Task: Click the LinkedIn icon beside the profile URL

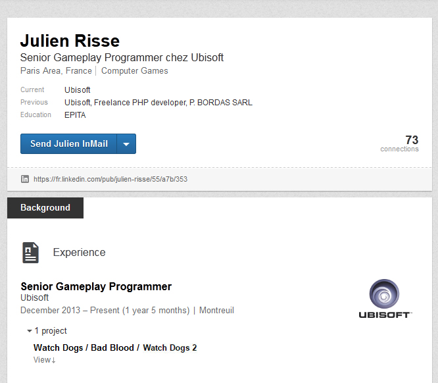Action: pyautogui.click(x=25, y=179)
